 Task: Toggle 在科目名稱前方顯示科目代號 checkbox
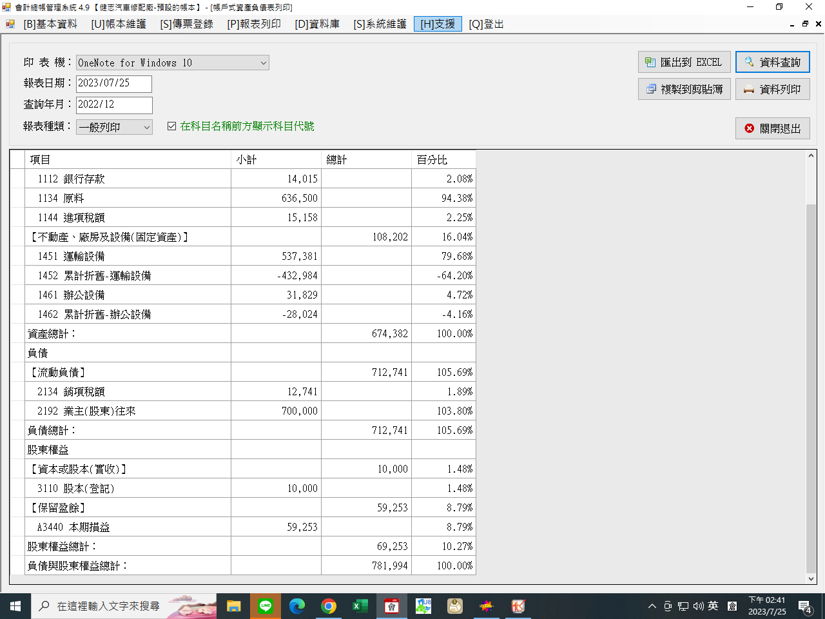coord(171,126)
